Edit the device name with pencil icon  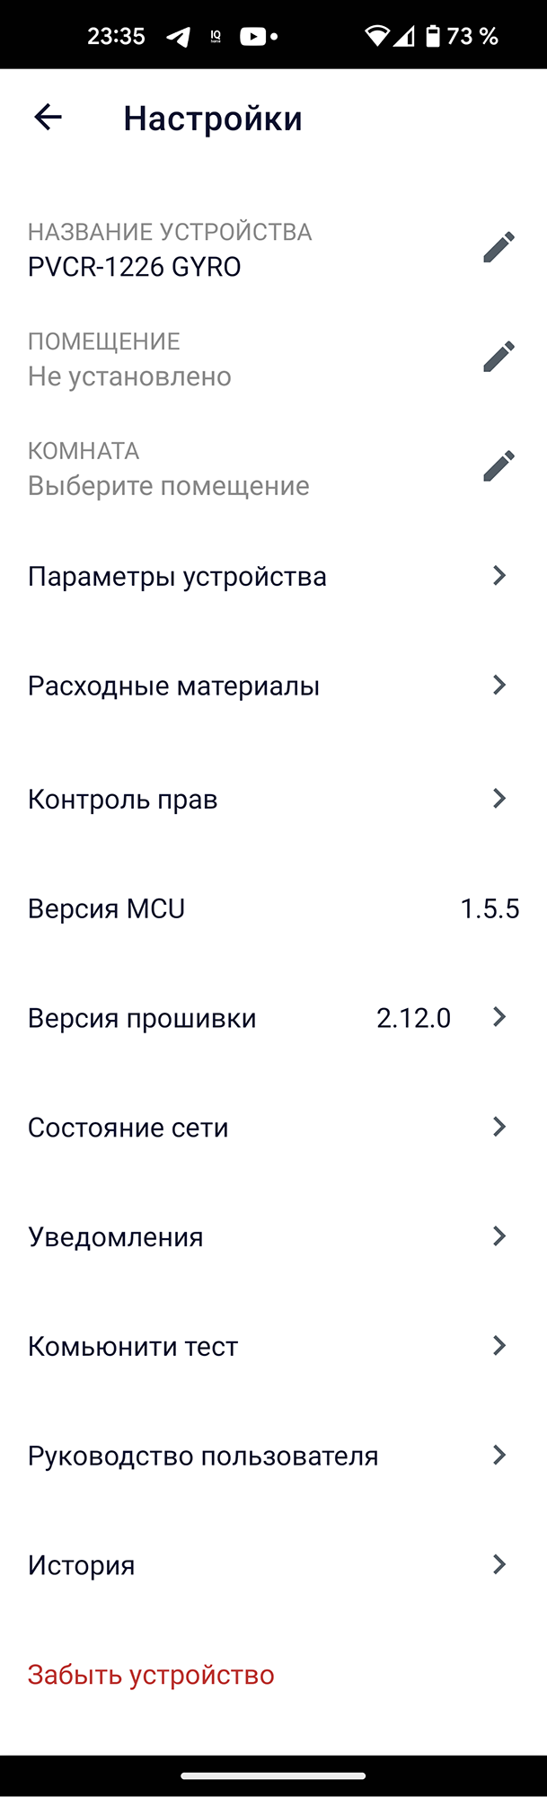pos(498,247)
